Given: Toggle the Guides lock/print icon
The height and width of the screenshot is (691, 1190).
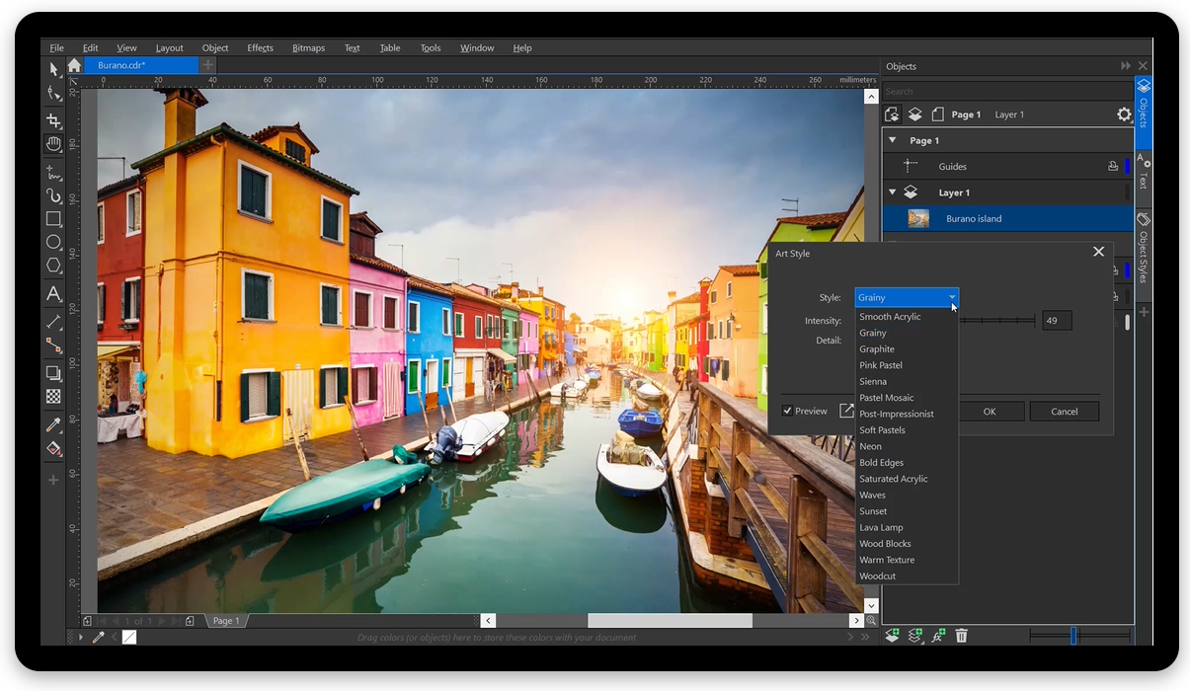Looking at the screenshot, I should coord(1113,167).
